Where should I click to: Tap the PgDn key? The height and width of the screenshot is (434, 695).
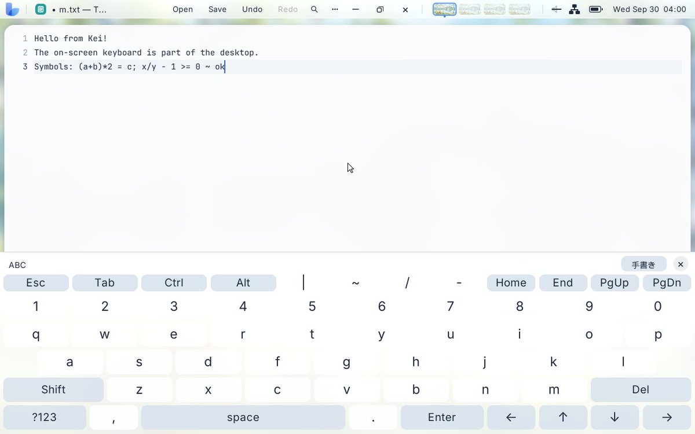pyautogui.click(x=667, y=282)
